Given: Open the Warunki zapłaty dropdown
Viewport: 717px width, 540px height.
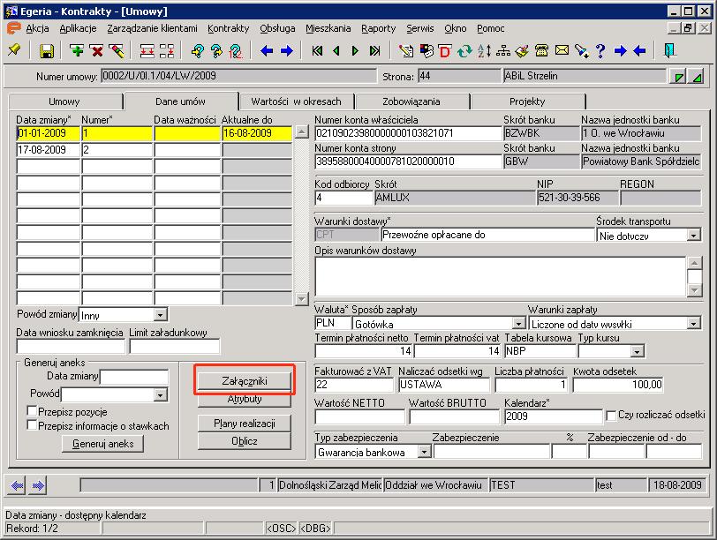Looking at the screenshot, I should coord(694,324).
